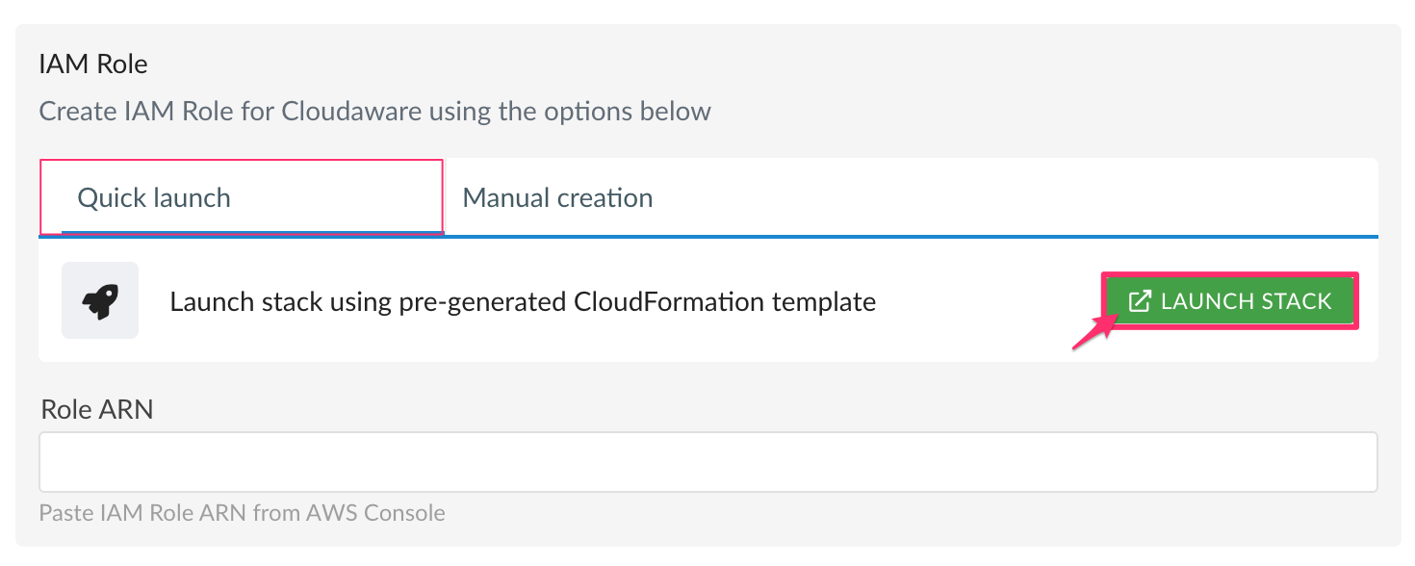
Task: Click the rocket icon beside the template description
Action: point(100,300)
